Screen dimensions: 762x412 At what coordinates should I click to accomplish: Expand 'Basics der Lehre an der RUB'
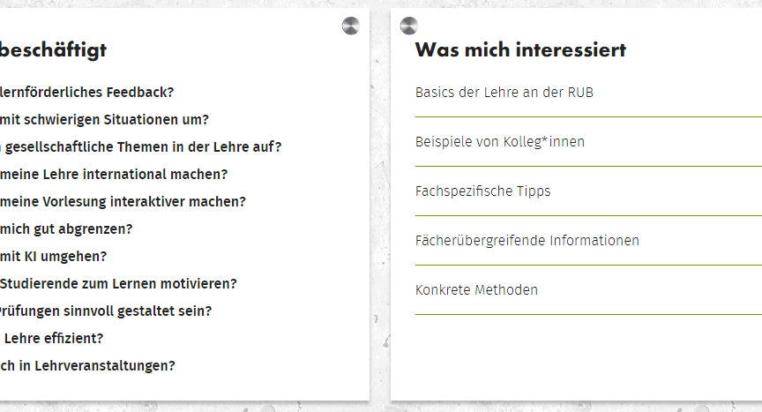(x=588, y=93)
